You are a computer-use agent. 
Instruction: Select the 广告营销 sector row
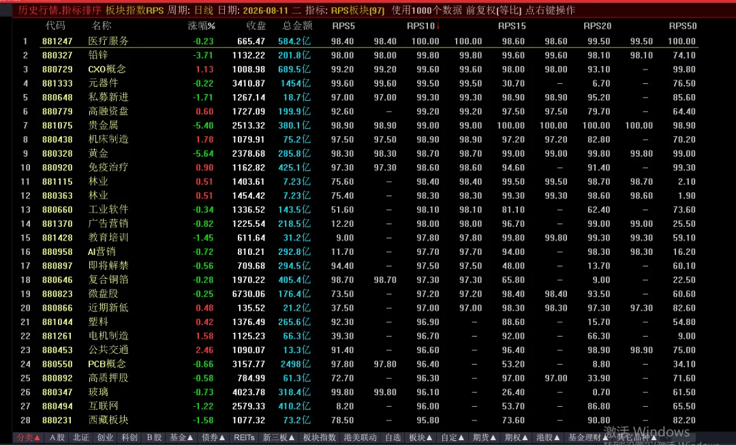[x=108, y=224]
